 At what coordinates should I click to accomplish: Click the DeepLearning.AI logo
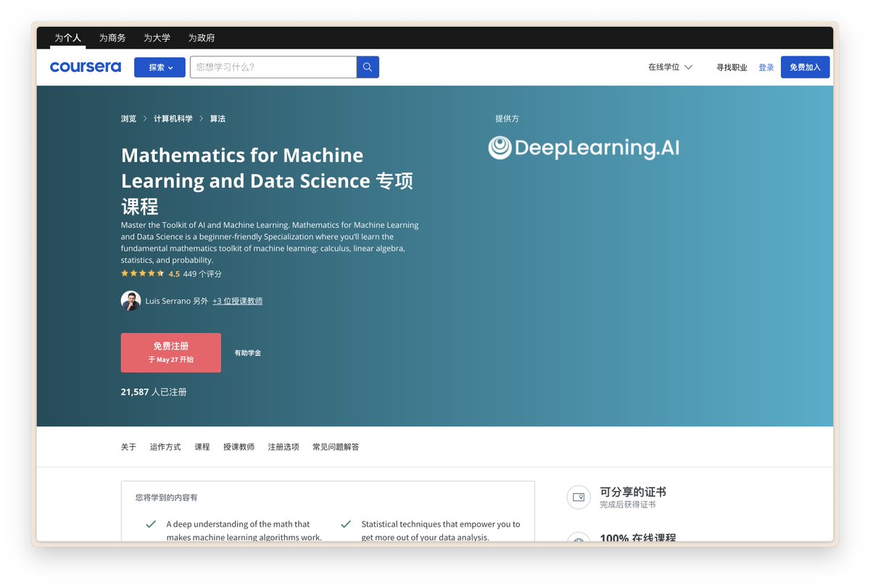pyautogui.click(x=584, y=148)
